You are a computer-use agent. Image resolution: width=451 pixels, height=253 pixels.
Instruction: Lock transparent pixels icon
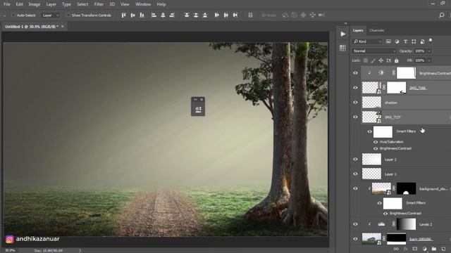pyautogui.click(x=365, y=60)
